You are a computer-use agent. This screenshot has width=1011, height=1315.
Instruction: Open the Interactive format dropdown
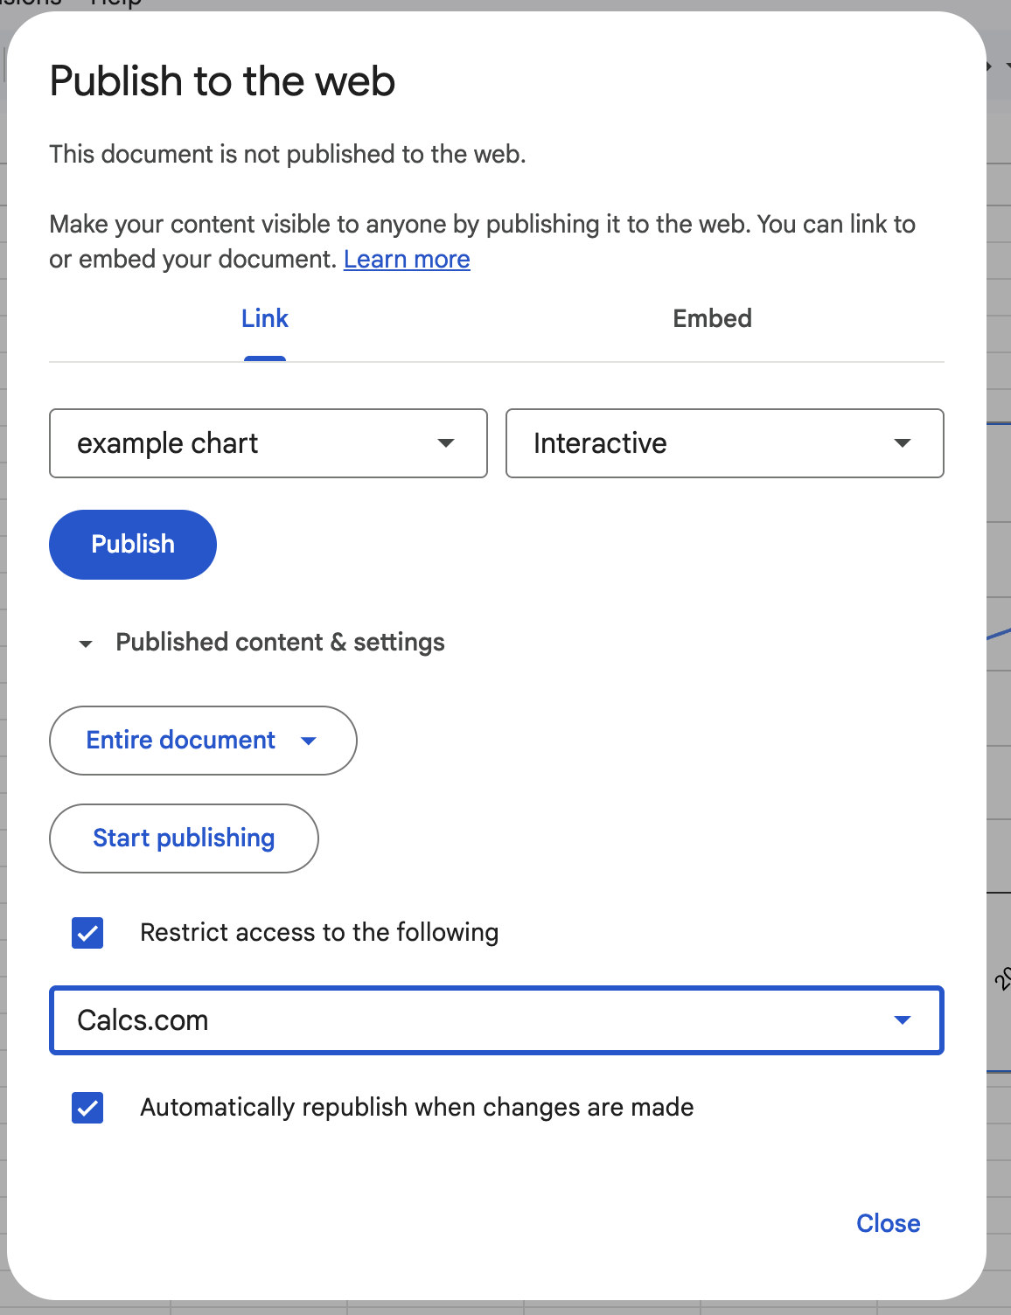point(724,443)
